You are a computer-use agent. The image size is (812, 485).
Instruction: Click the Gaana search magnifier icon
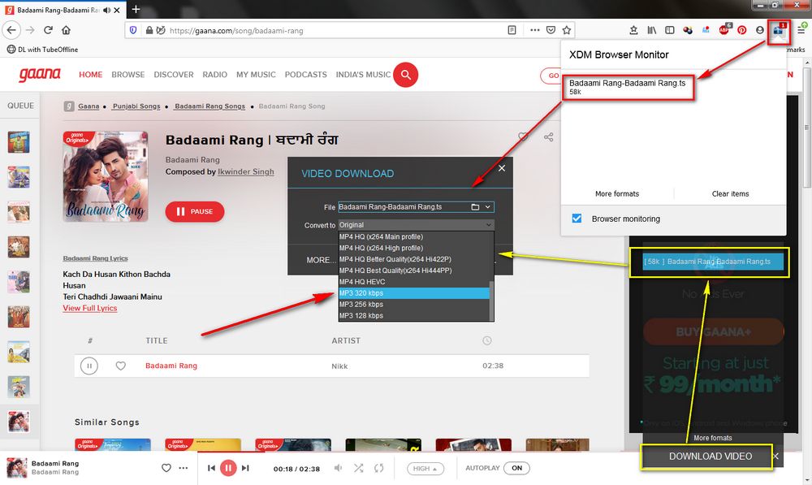(x=405, y=75)
